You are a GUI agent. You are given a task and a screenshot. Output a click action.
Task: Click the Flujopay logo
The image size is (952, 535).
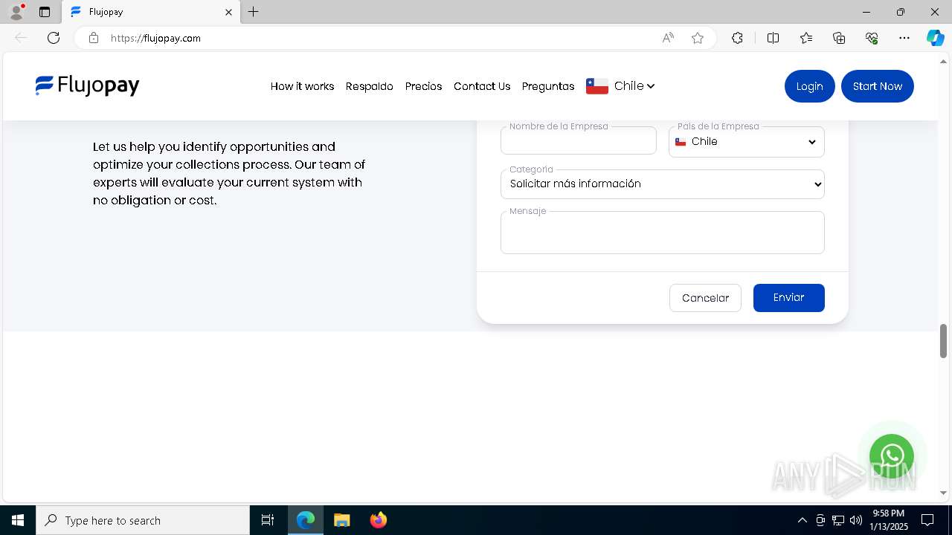click(x=87, y=86)
